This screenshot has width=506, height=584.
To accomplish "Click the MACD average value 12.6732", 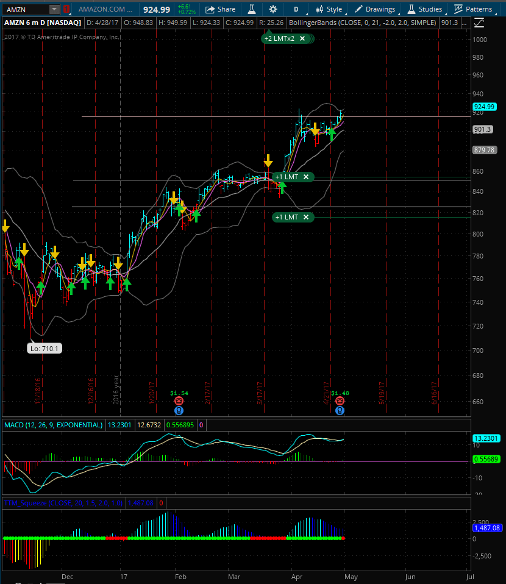I will [149, 425].
